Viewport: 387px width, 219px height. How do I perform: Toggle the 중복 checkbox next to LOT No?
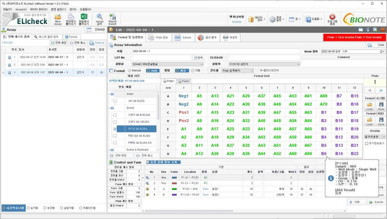click(x=196, y=58)
